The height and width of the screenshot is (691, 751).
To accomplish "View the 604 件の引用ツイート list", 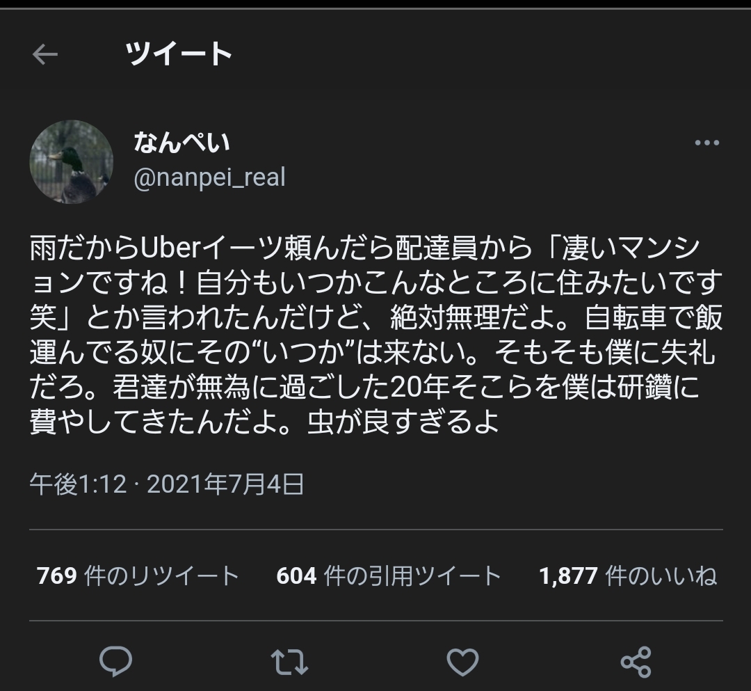I will pos(389,576).
